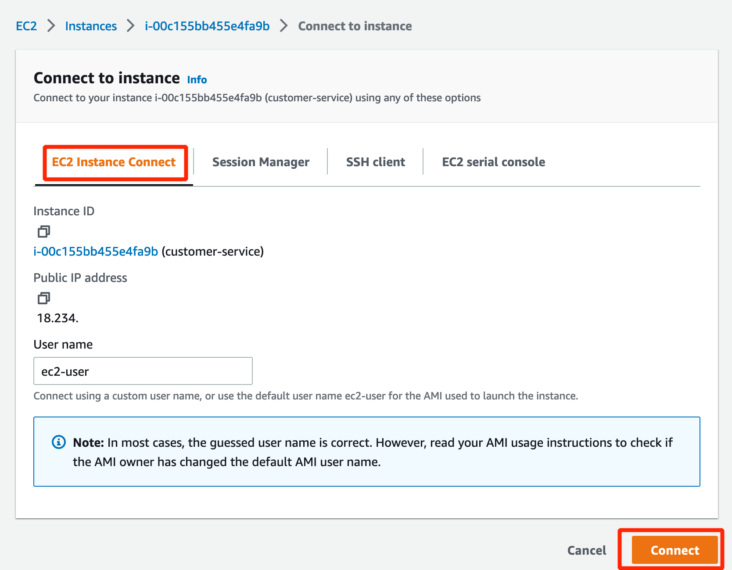
Task: Open the Info link beside Connect to instance
Action: [x=197, y=80]
